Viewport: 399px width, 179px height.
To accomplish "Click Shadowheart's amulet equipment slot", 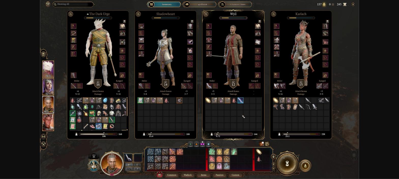I will click(x=190, y=51).
